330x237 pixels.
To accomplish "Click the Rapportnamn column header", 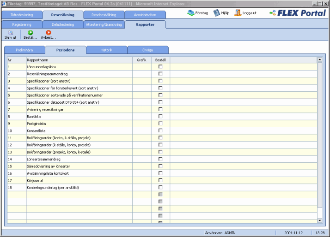I will pyautogui.click(x=38, y=60).
